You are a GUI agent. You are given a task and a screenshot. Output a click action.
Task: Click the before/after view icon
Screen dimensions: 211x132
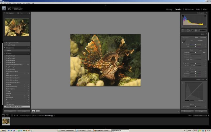coord(38,111)
